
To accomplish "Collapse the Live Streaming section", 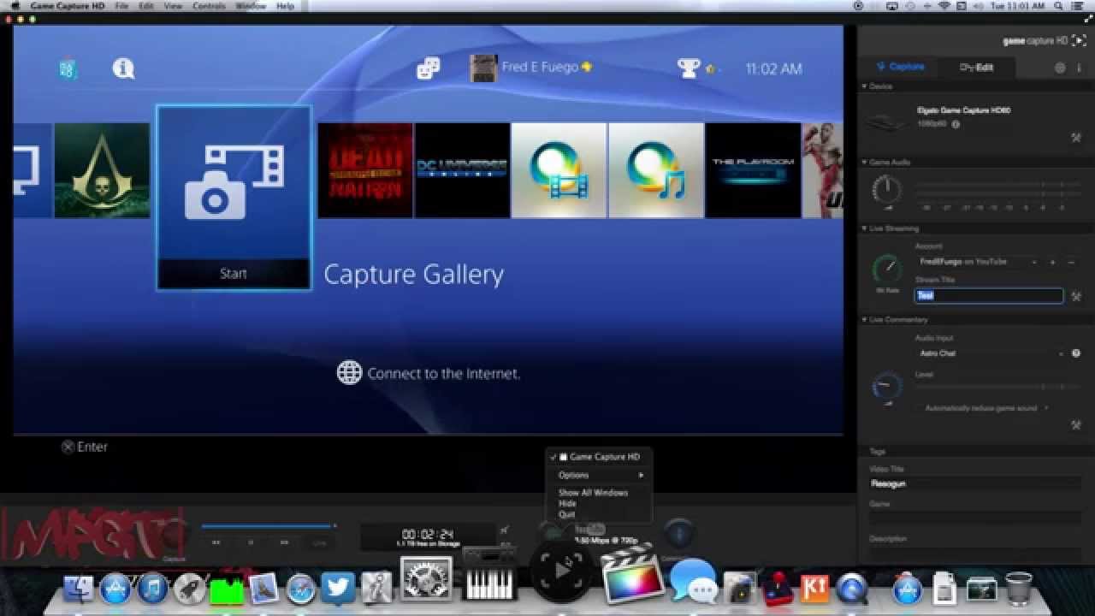I will coord(864,228).
